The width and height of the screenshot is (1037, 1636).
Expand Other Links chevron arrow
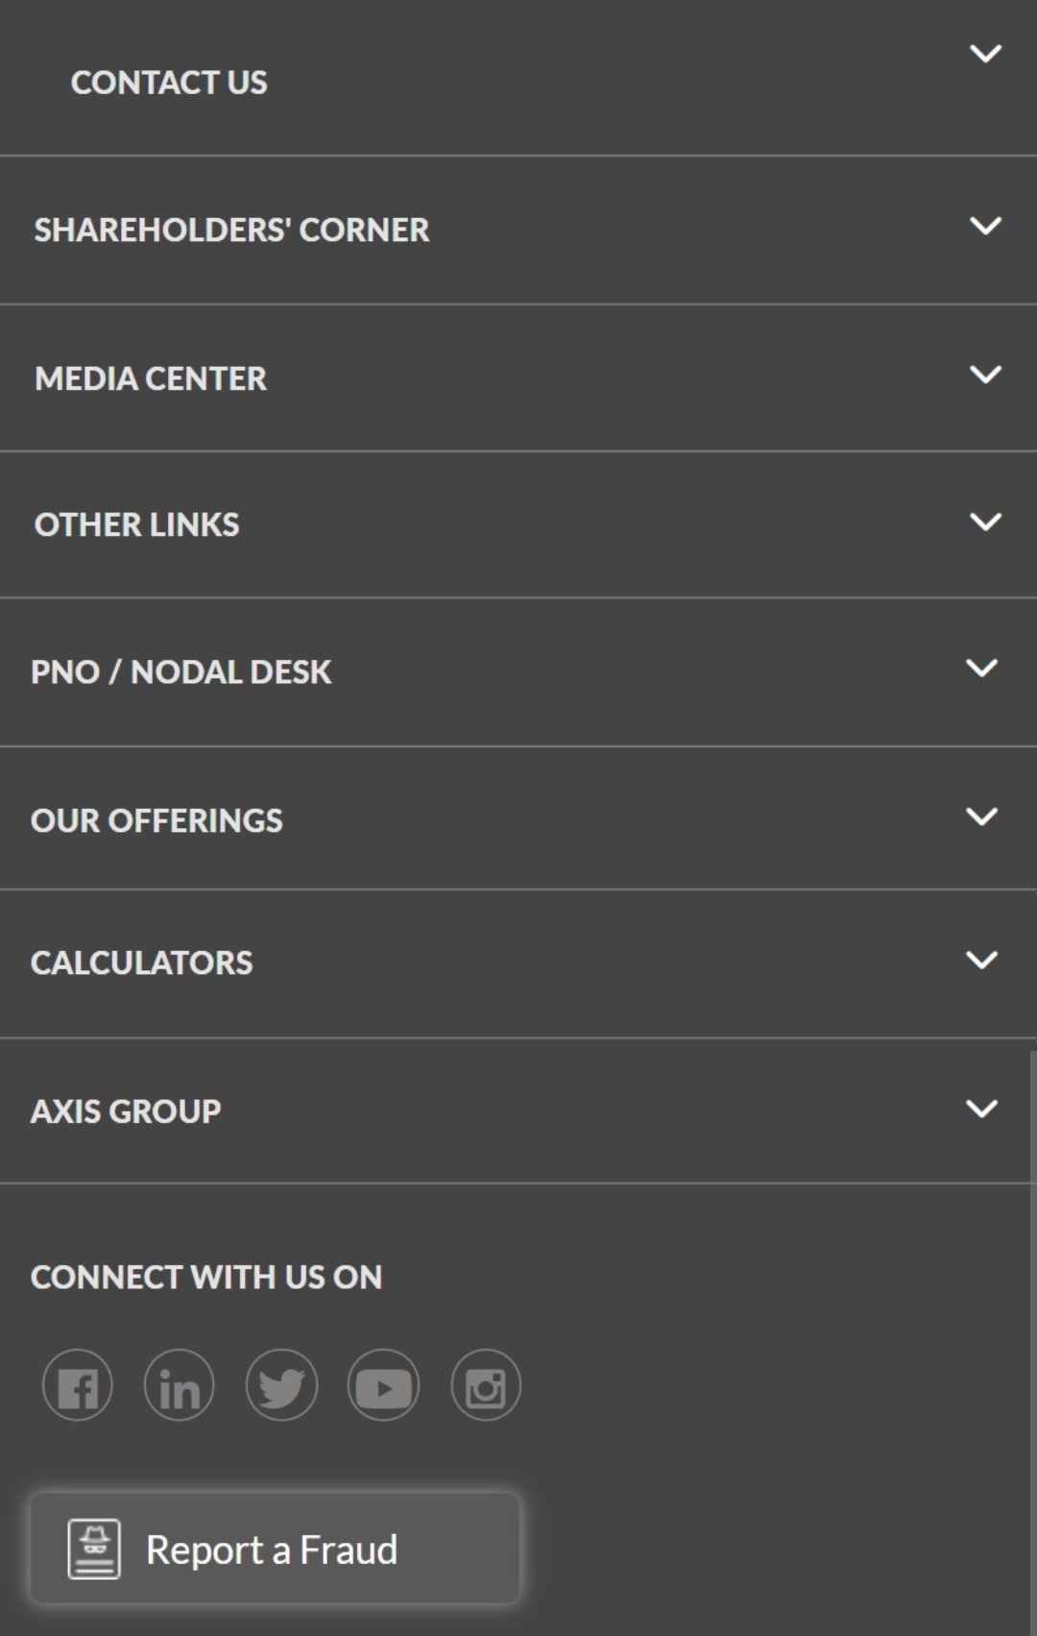pos(985,522)
